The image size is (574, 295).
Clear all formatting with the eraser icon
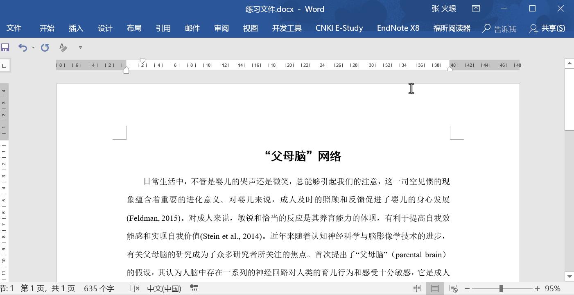[63, 48]
